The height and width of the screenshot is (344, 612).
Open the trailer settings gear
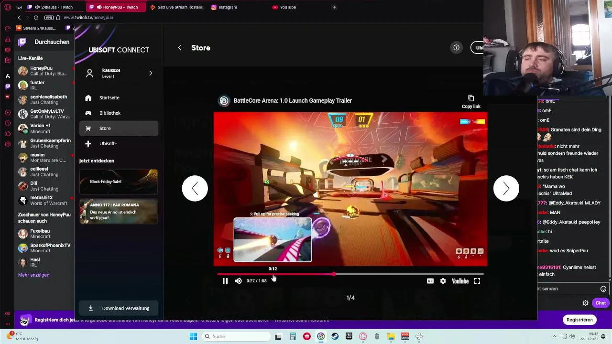[443, 281]
